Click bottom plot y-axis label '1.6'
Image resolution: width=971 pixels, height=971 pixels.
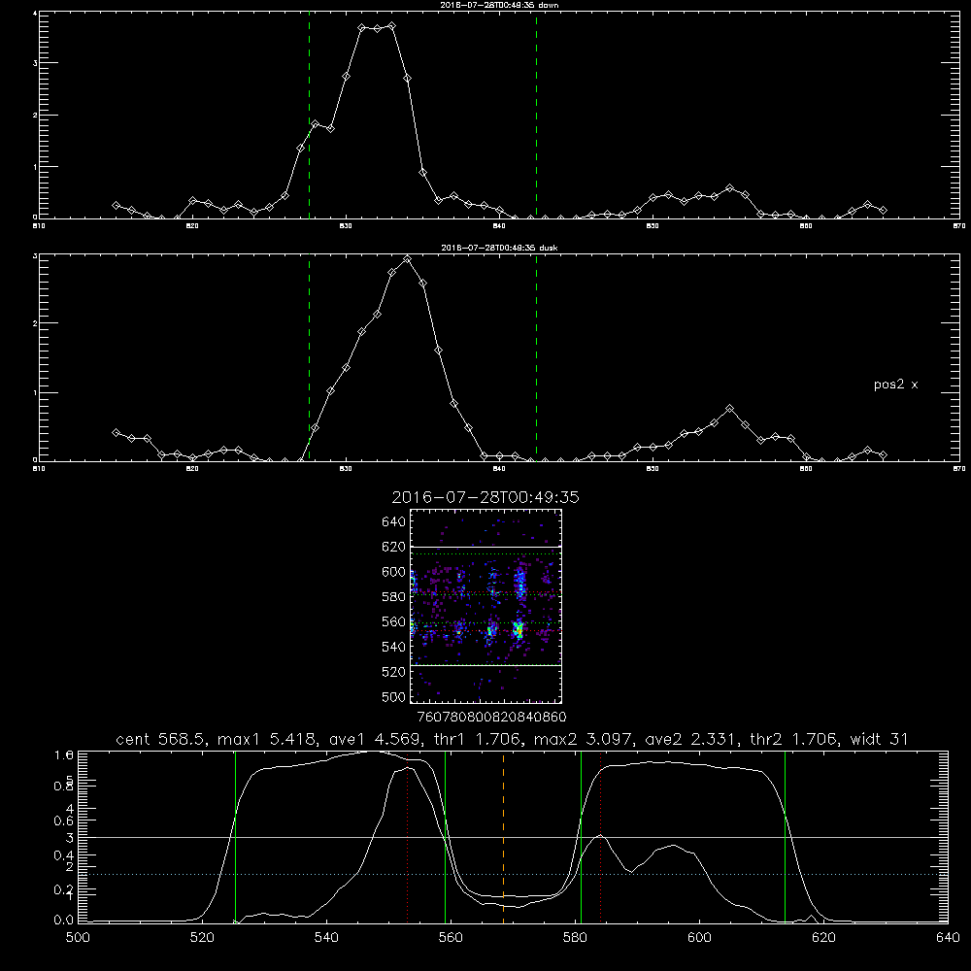coord(64,755)
